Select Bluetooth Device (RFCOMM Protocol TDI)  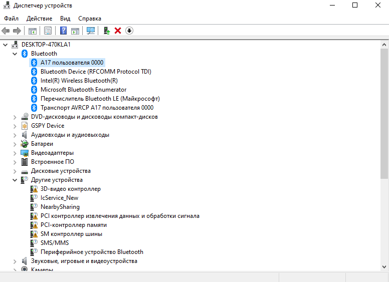pyautogui.click(x=96, y=72)
